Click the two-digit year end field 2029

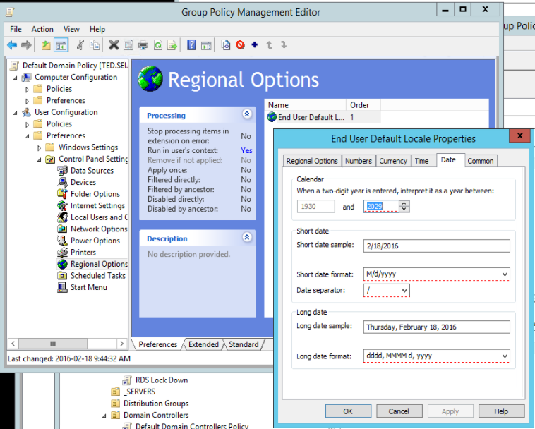coord(381,207)
